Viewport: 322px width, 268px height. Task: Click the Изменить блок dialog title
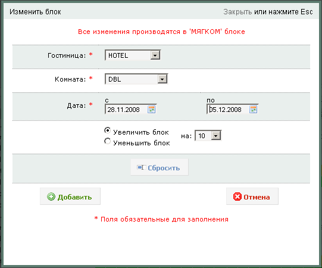pyautogui.click(x=35, y=12)
